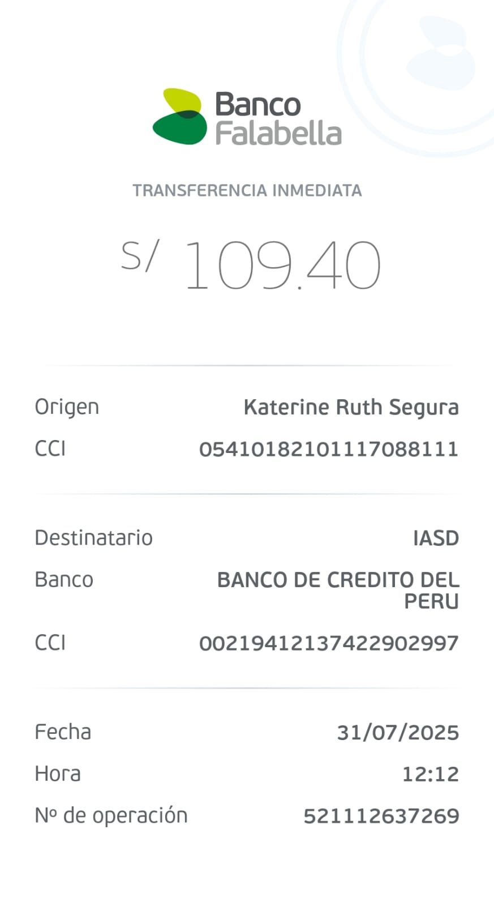Image resolution: width=494 pixels, height=906 pixels.
Task: Select Banco de Credito del Peru text
Action: pos(338,590)
